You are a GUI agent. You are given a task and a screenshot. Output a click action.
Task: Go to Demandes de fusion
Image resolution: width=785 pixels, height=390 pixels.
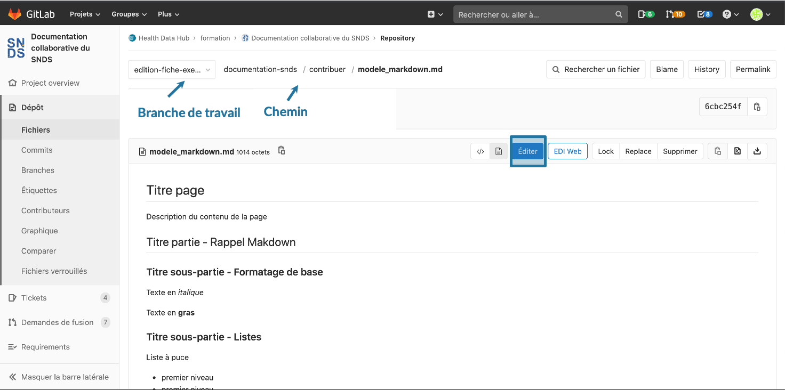(x=57, y=322)
